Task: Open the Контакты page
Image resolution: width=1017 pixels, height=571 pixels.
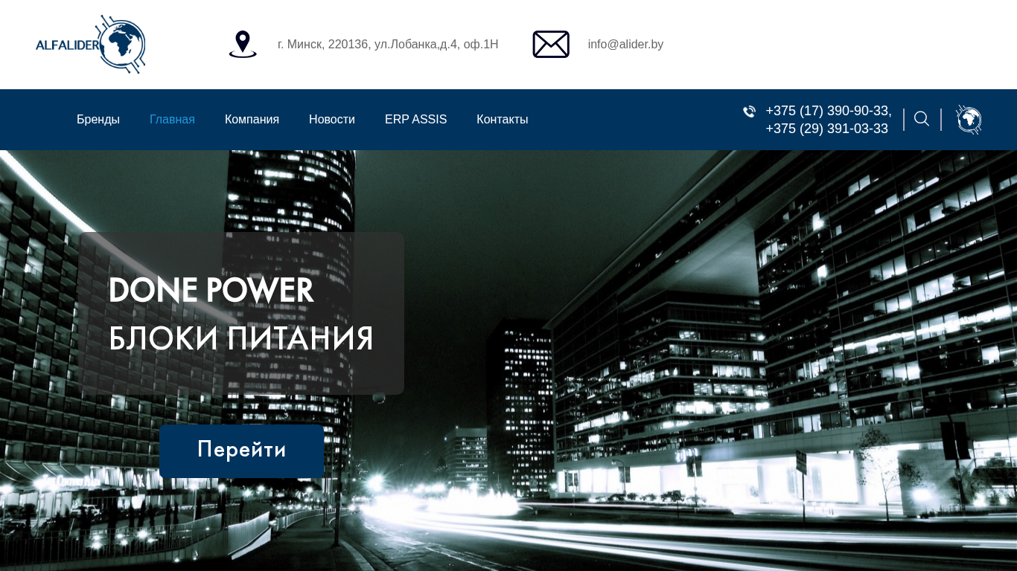Action: pos(503,120)
